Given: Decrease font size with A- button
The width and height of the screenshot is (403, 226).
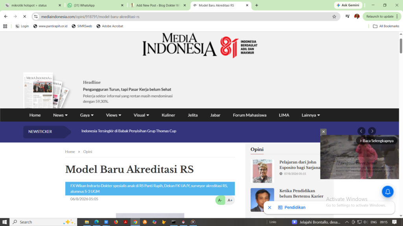Looking at the screenshot, I should pos(220,200).
